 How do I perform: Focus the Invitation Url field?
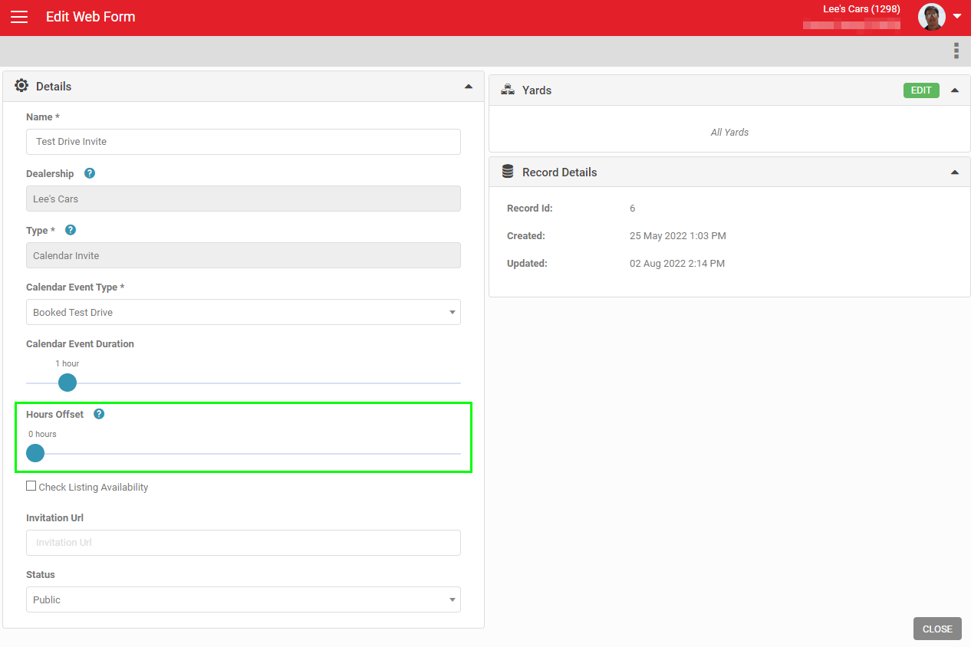click(x=243, y=543)
